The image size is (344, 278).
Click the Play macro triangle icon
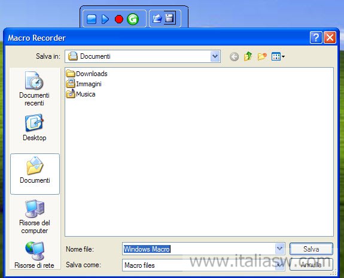tap(105, 19)
